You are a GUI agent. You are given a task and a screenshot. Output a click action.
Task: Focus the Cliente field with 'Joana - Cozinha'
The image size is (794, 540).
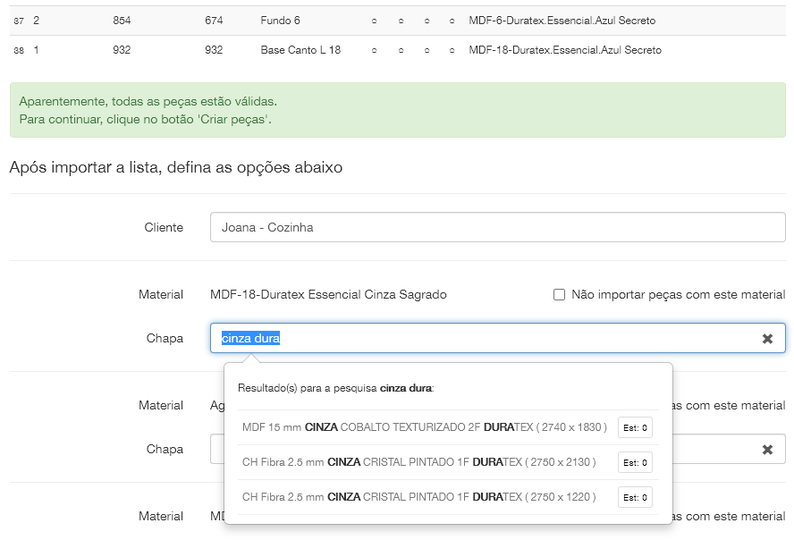(x=497, y=227)
